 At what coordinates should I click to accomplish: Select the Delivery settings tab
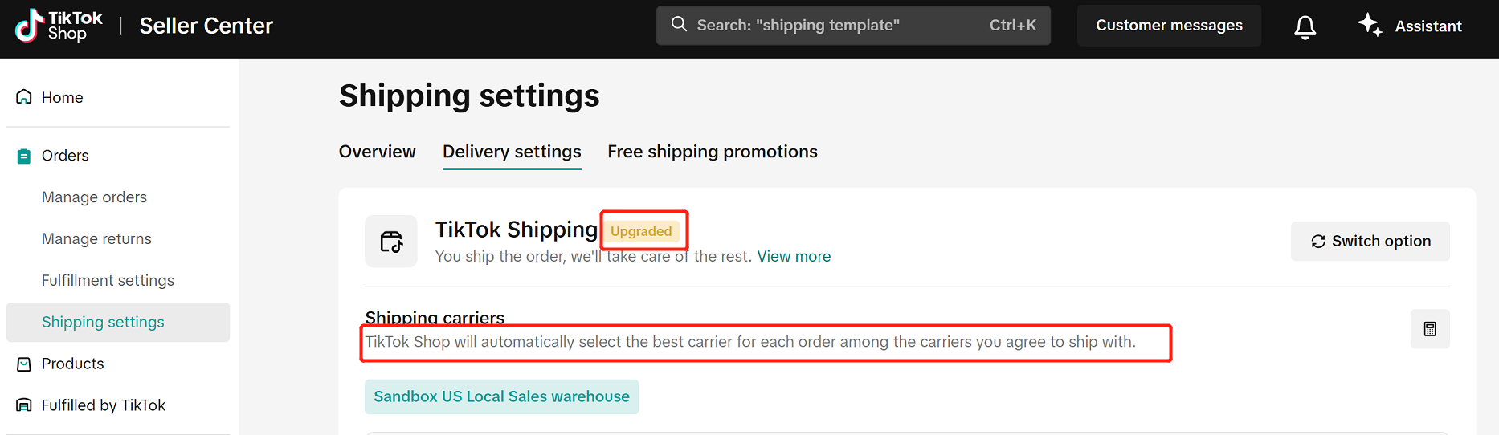click(512, 152)
